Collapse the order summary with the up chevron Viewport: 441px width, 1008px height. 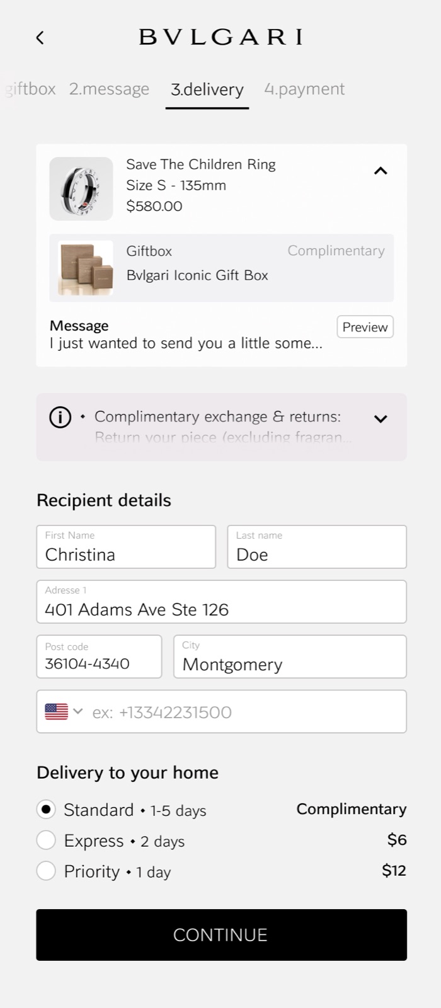(381, 171)
